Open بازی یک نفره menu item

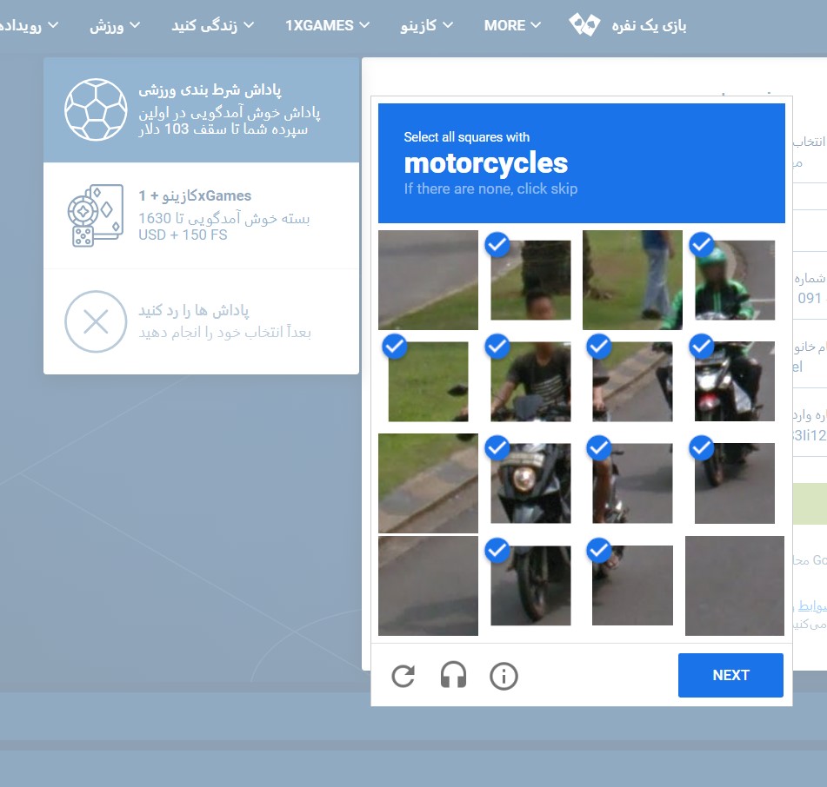click(x=649, y=25)
